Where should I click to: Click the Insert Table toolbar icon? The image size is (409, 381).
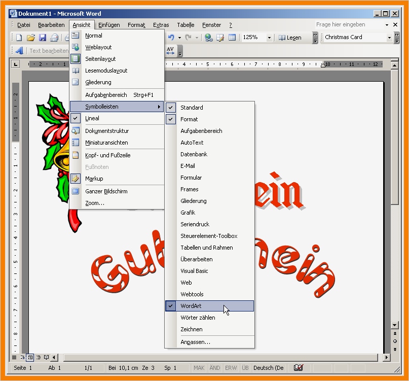coord(232,37)
